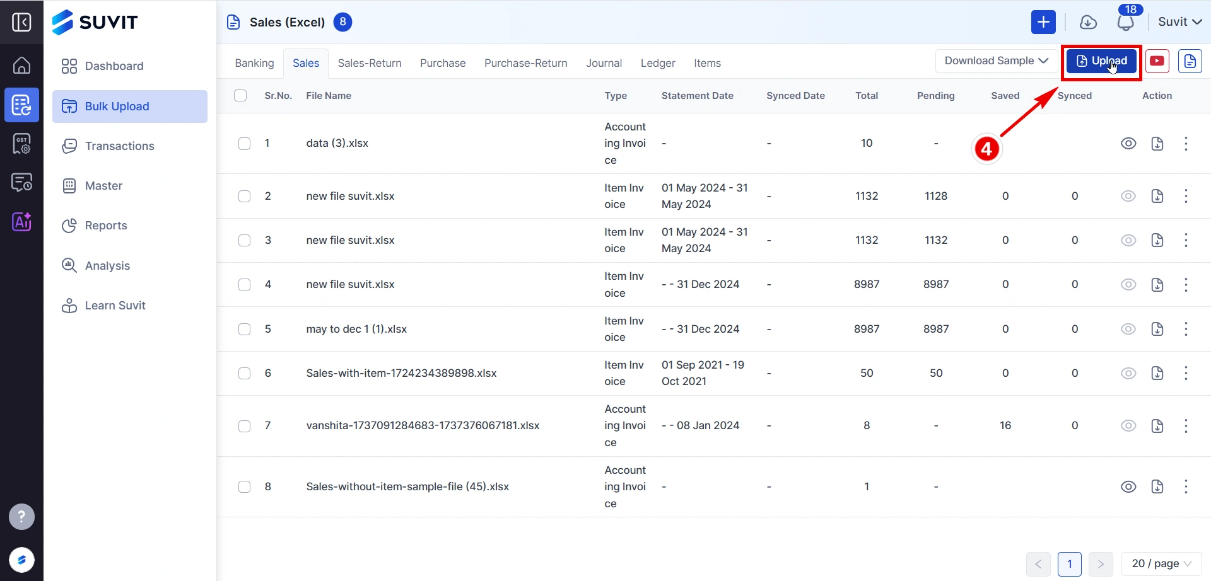1211x581 pixels.
Task: Select checkbox for Sales-with-item-1724234389898.xlsx
Action: (245, 373)
